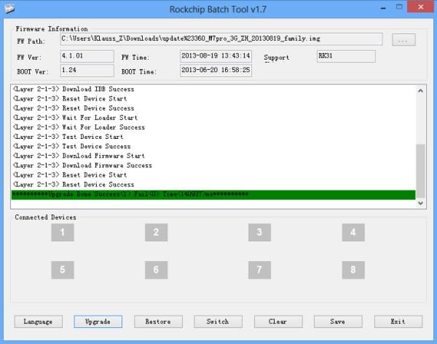Click the Support field showing RK31
This screenshot has height=344, width=437.
346,56
